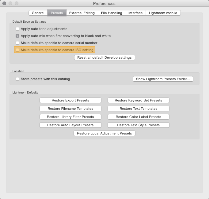The width and height of the screenshot is (209, 199).
Task: Click the Default Develop Settings heading
Action: click(29, 21)
